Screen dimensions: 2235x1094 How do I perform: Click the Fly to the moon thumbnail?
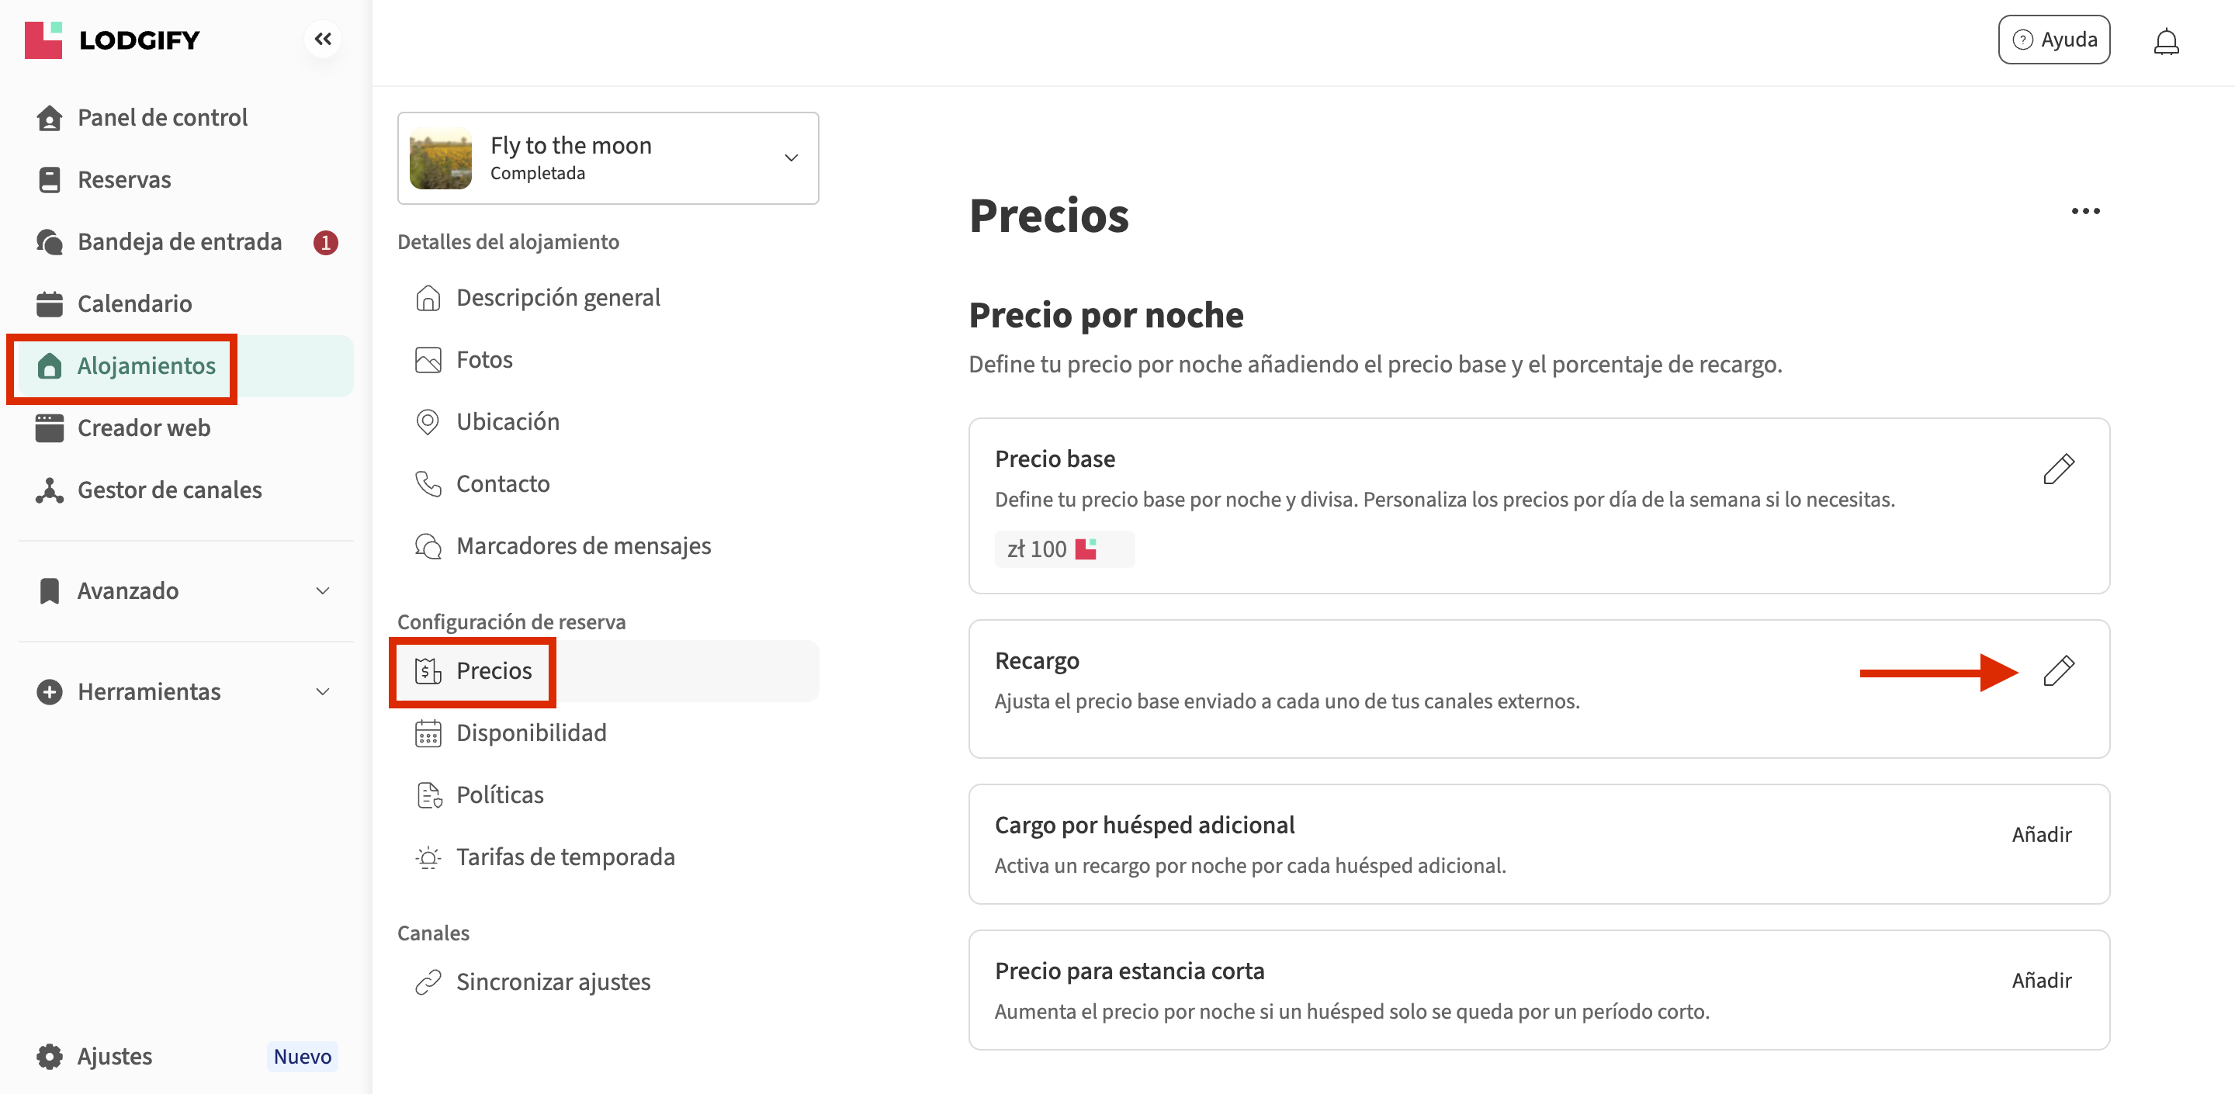441,159
